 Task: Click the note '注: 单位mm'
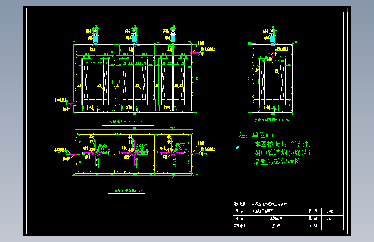point(256,135)
